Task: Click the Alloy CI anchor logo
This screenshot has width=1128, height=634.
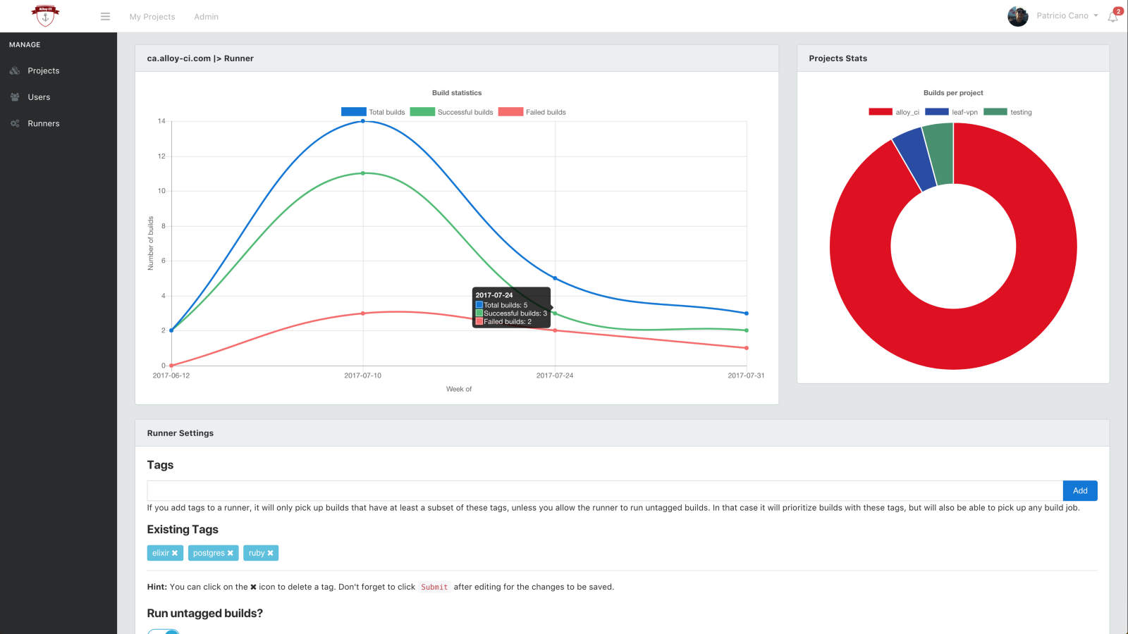Action: tap(45, 15)
